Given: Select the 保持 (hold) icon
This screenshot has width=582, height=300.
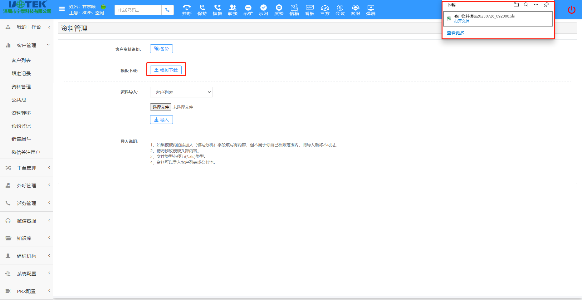Looking at the screenshot, I should (202, 9).
